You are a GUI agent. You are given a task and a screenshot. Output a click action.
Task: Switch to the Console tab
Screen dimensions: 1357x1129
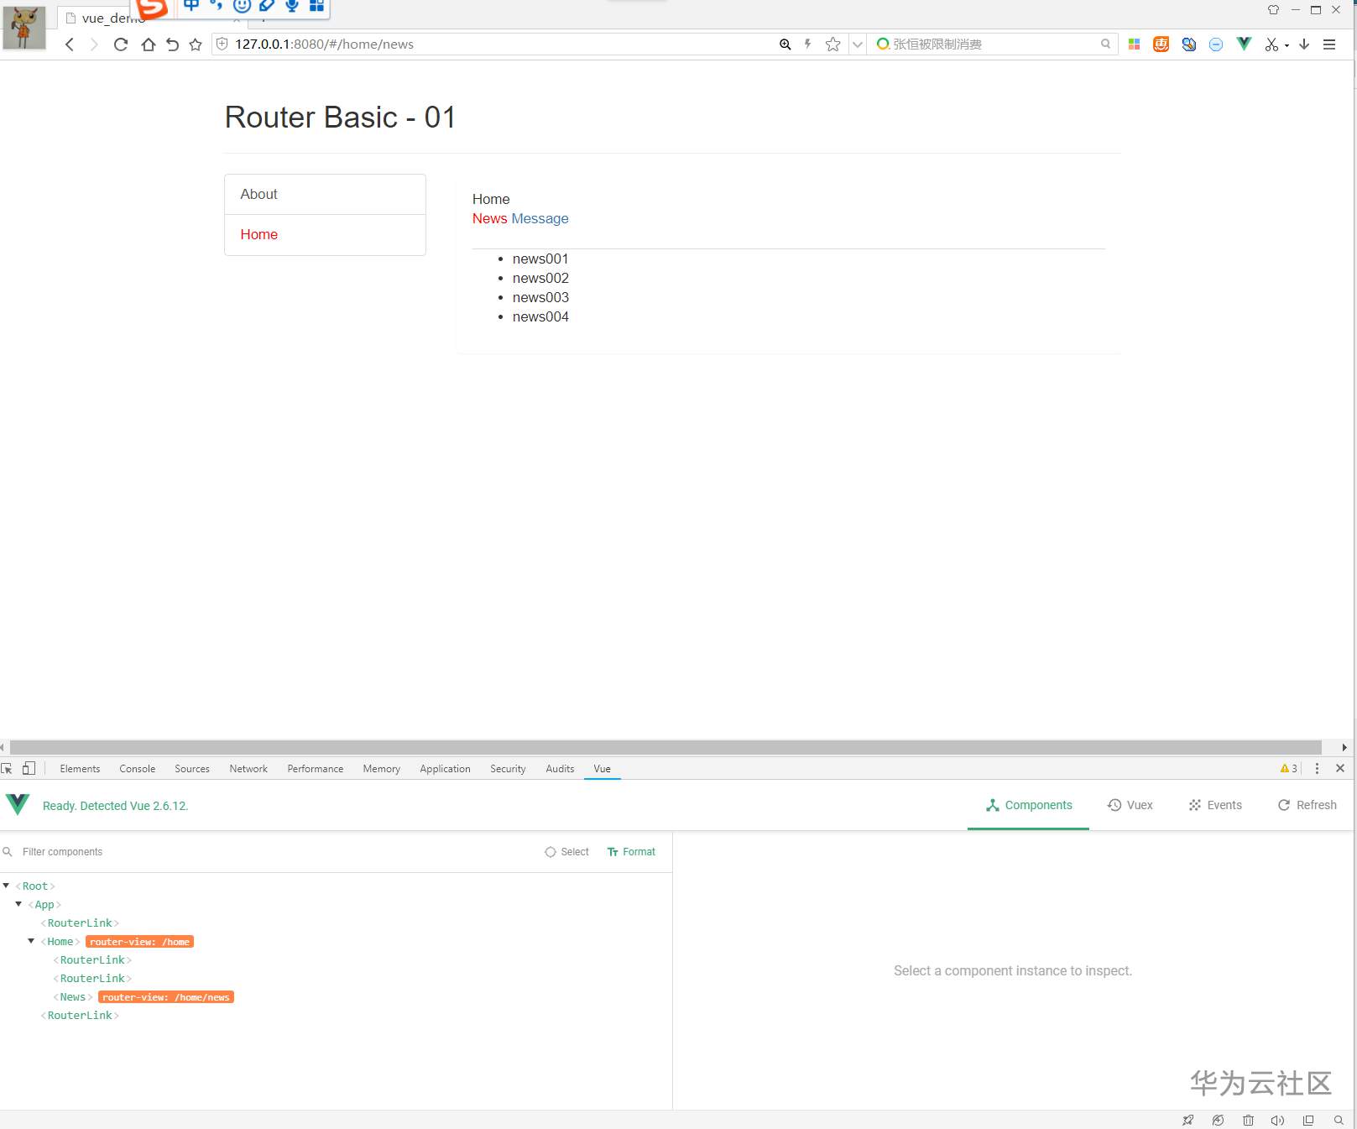tap(138, 768)
